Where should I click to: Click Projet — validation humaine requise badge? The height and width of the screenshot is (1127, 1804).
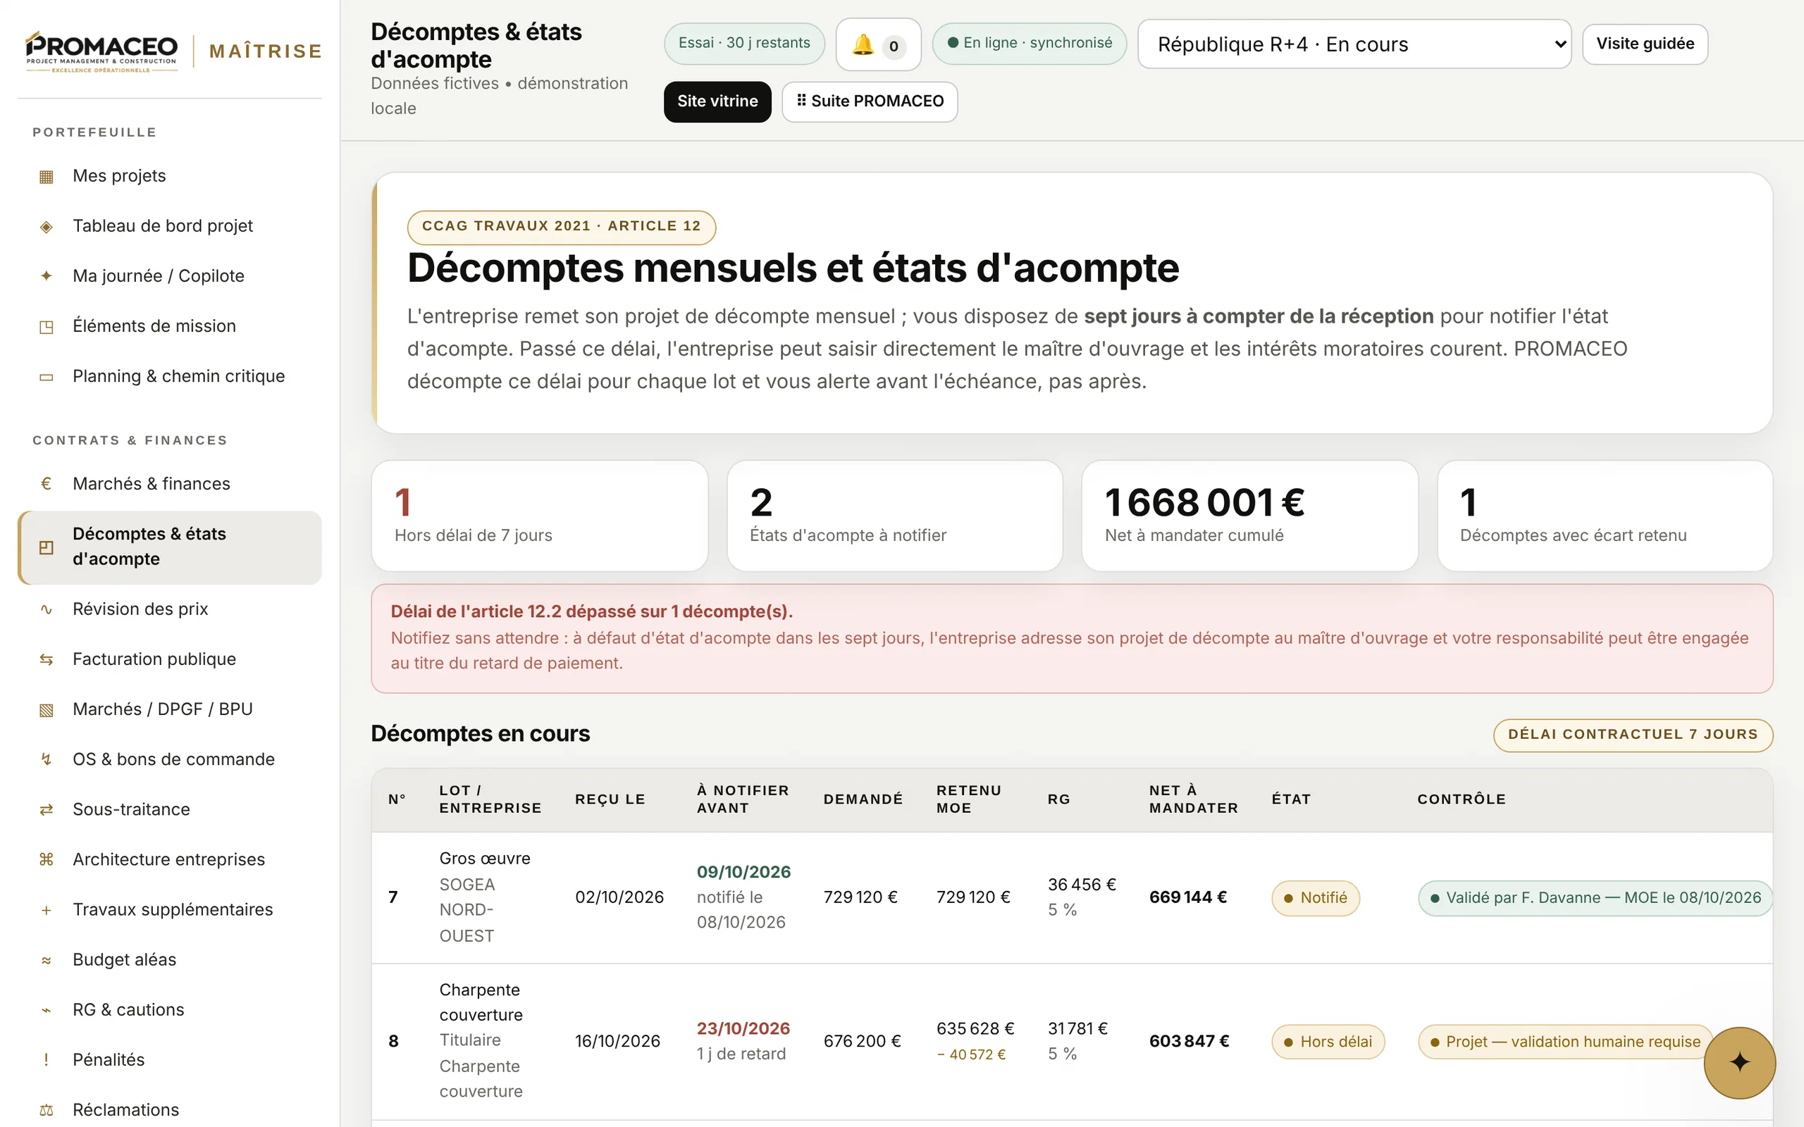coord(1564,1042)
